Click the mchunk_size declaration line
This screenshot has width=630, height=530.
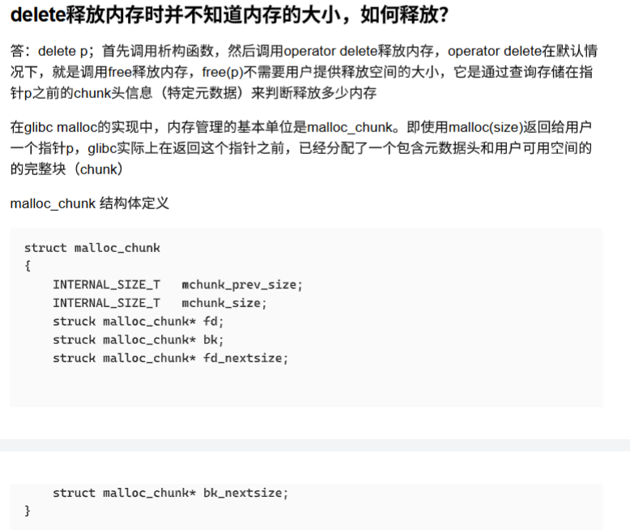(160, 303)
